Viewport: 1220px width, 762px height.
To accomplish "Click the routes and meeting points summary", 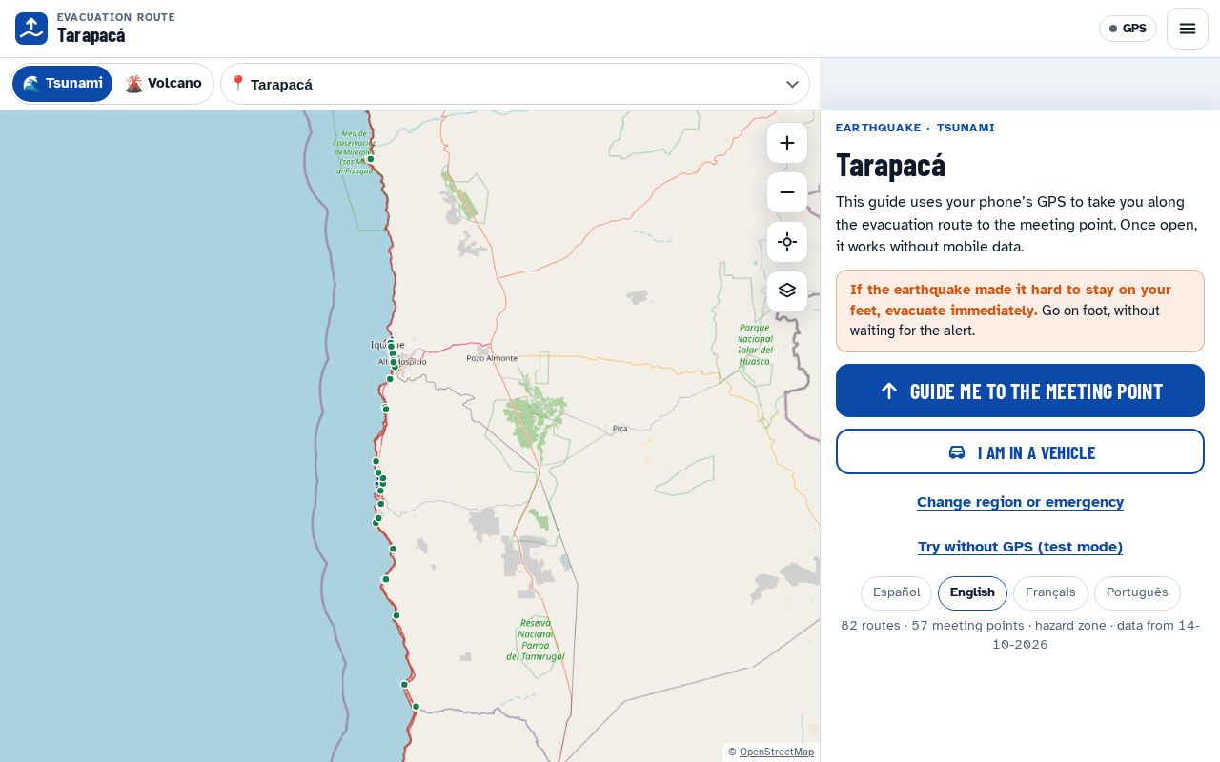I will click(x=1020, y=634).
